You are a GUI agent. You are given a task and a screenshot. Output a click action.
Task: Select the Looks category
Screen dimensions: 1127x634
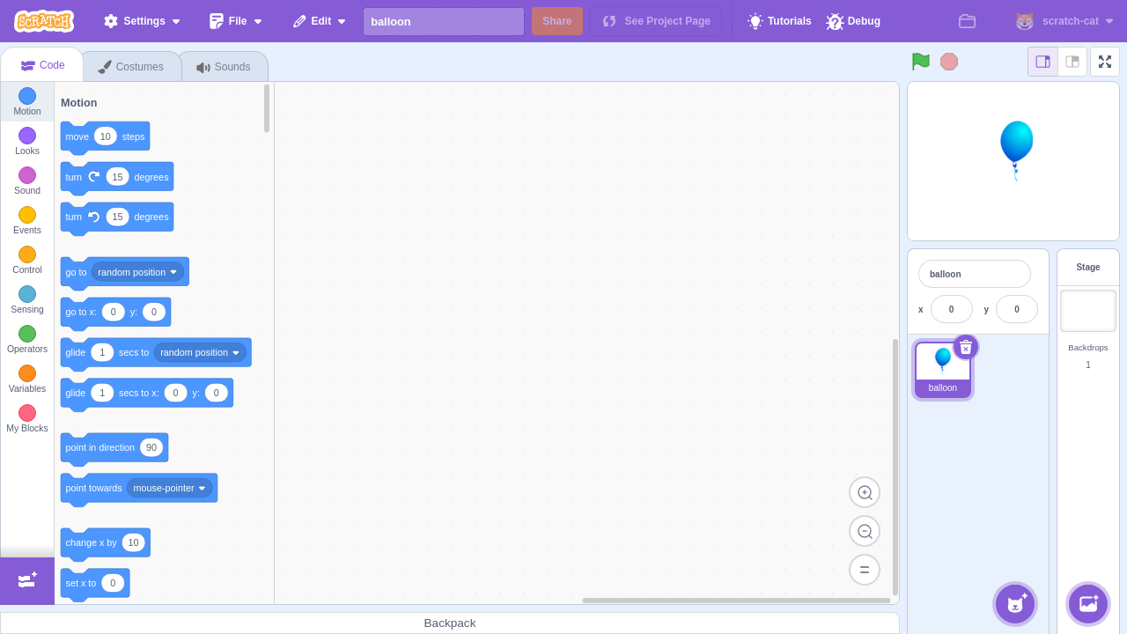click(x=27, y=142)
